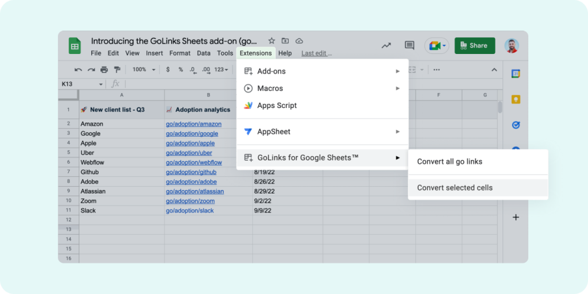The image size is (588, 294).
Task: Open Google Calendar side panel
Action: 516,74
